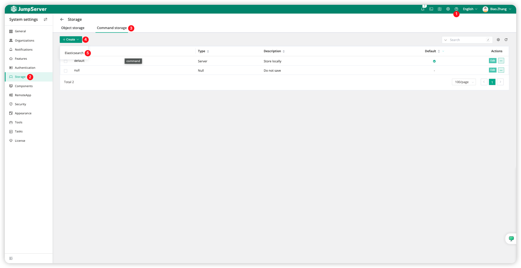Open Appearance in sidebar

(x=29, y=113)
